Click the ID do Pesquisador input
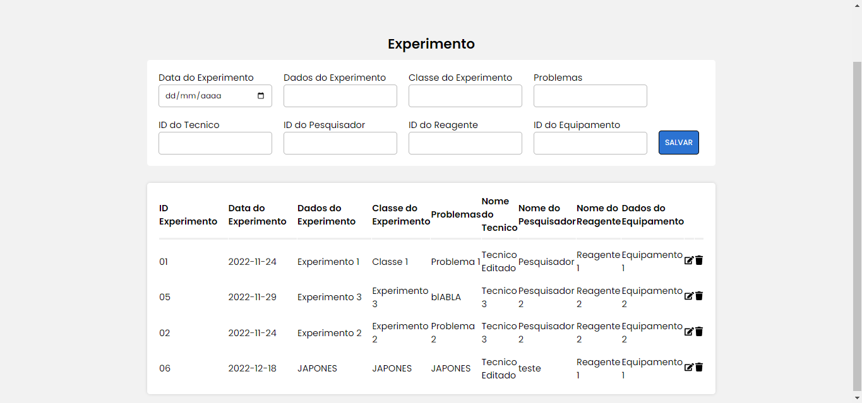The width and height of the screenshot is (862, 403). [340, 143]
